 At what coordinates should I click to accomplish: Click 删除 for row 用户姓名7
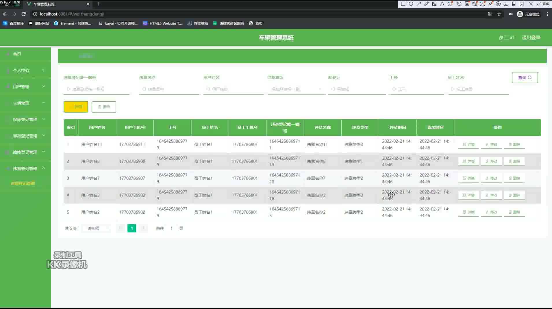click(514, 178)
